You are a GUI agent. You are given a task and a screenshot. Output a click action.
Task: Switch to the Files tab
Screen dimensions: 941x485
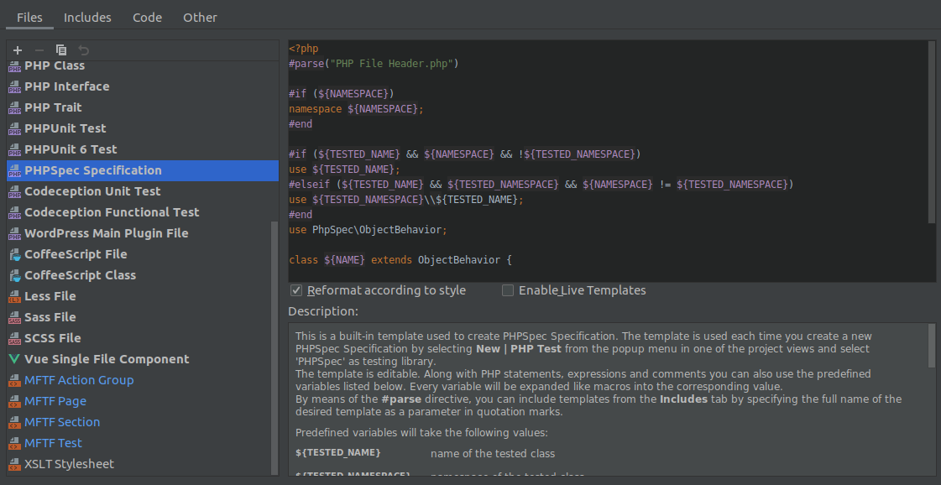point(29,18)
